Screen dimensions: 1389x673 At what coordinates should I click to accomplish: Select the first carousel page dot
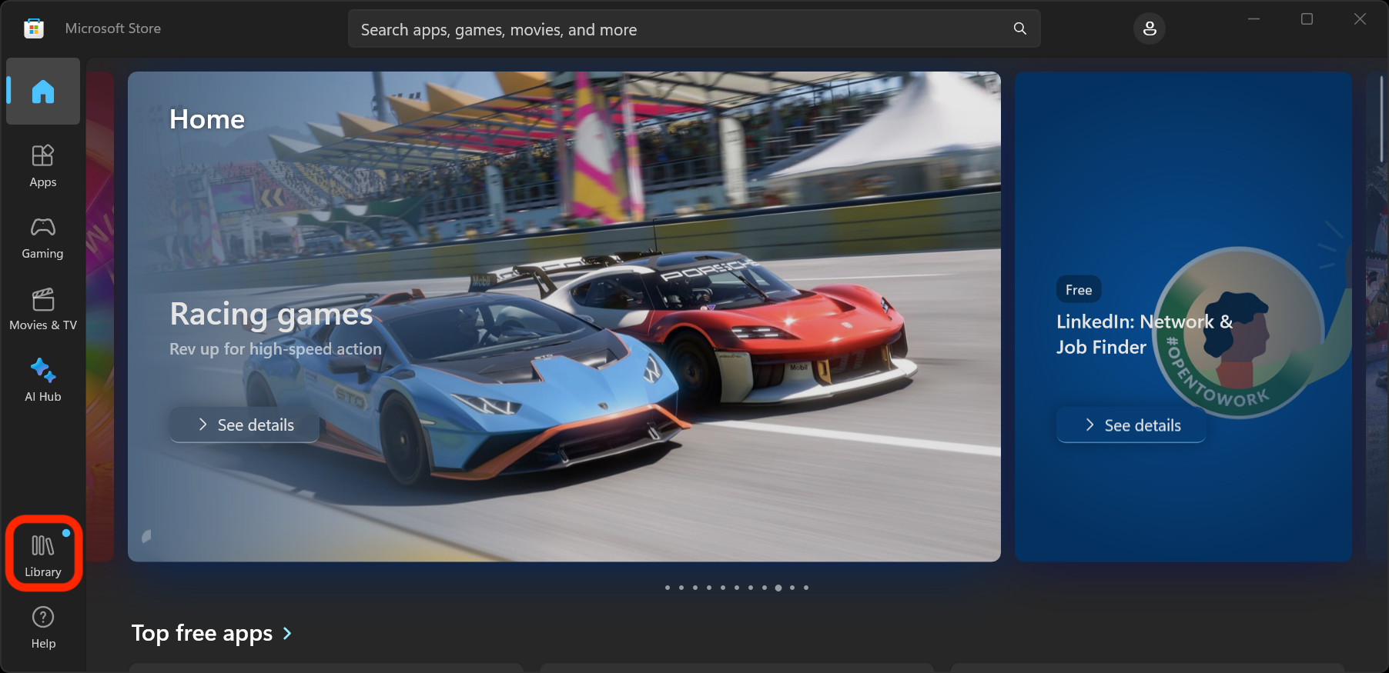[x=668, y=588]
